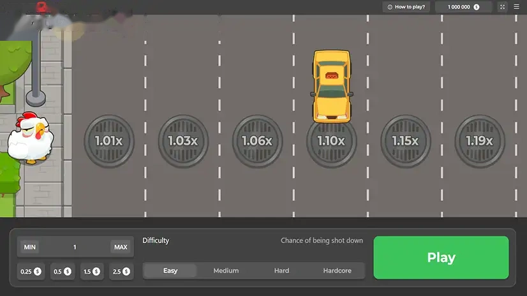Screen dimensions: 527x296
Task: Open the How to play? help
Action: [406, 7]
